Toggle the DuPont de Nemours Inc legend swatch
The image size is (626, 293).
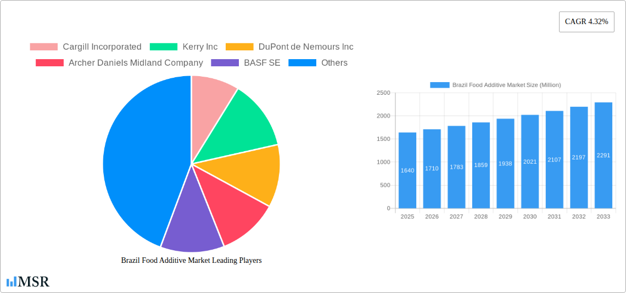pos(239,47)
